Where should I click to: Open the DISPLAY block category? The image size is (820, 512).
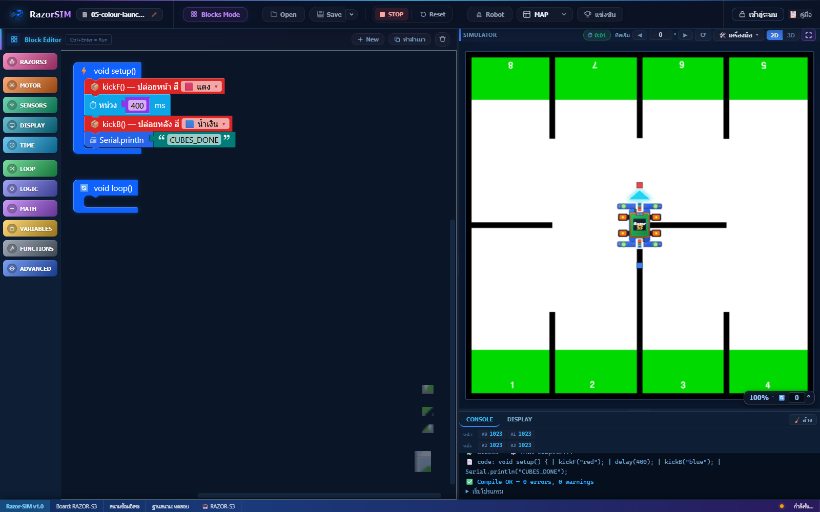pyautogui.click(x=30, y=125)
